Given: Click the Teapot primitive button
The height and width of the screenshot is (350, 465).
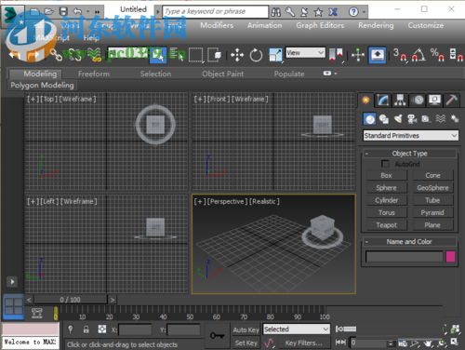Looking at the screenshot, I should point(387,225).
